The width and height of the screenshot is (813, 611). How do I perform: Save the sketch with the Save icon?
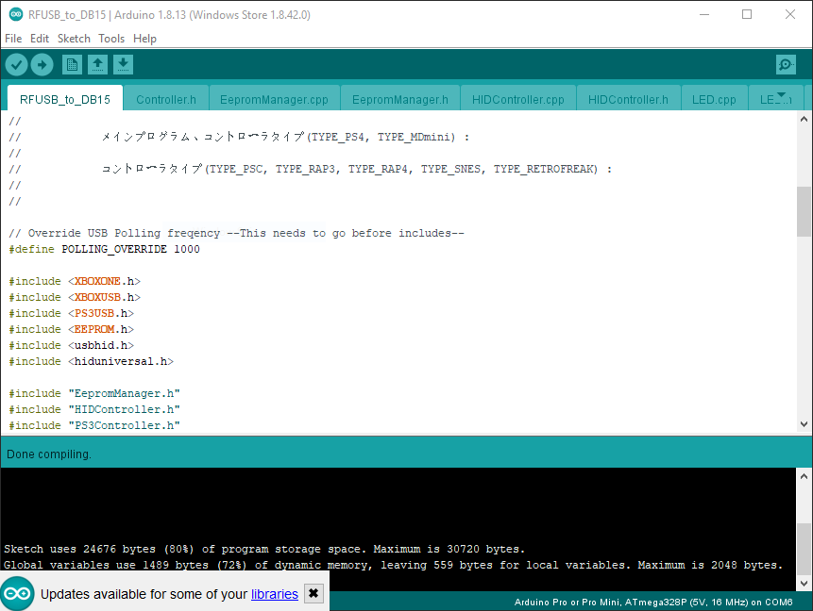coord(123,65)
